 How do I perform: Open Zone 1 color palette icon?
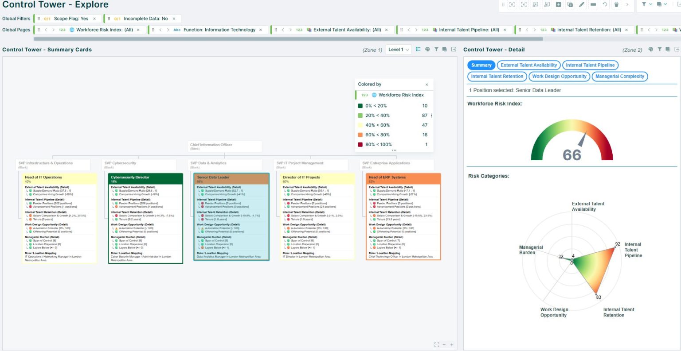click(427, 50)
